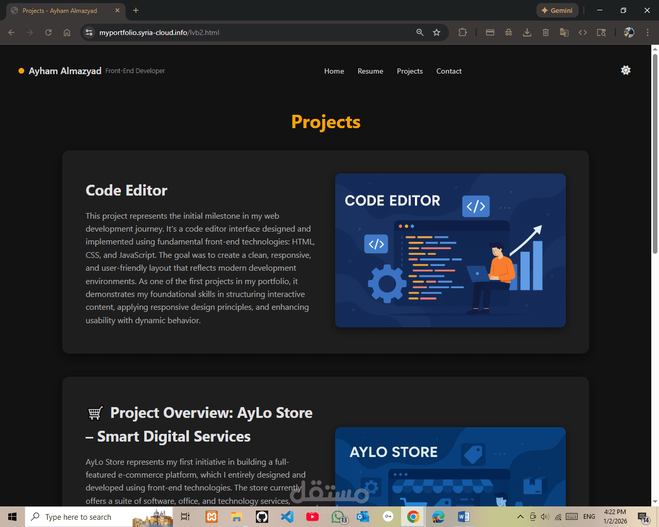Image resolution: width=659 pixels, height=527 pixels.
Task: Click the incognito hat-and-glasses extension icon
Action: tap(509, 32)
